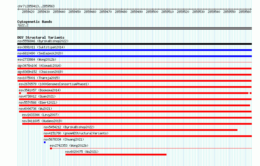Click the red bar of esv1433344
This screenshot has width=260, height=166.
click(137, 118)
